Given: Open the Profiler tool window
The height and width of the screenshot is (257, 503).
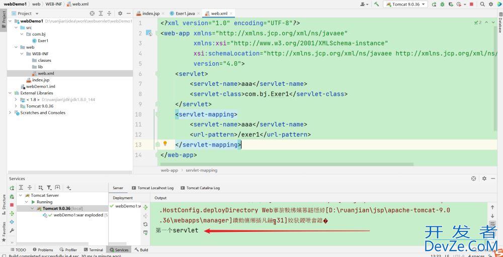Looking at the screenshot, I should click(68, 250).
